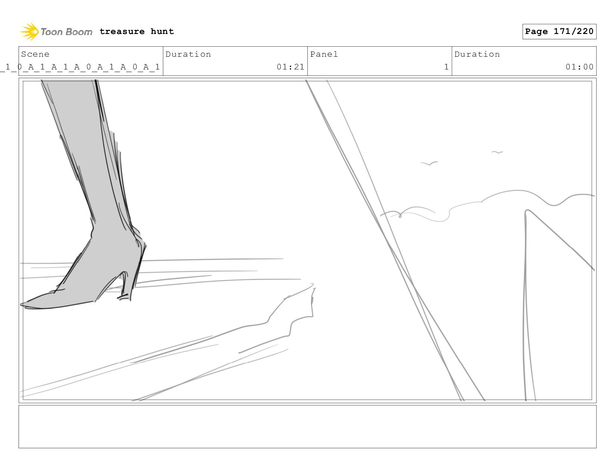Select the panel number 1

tap(446, 67)
